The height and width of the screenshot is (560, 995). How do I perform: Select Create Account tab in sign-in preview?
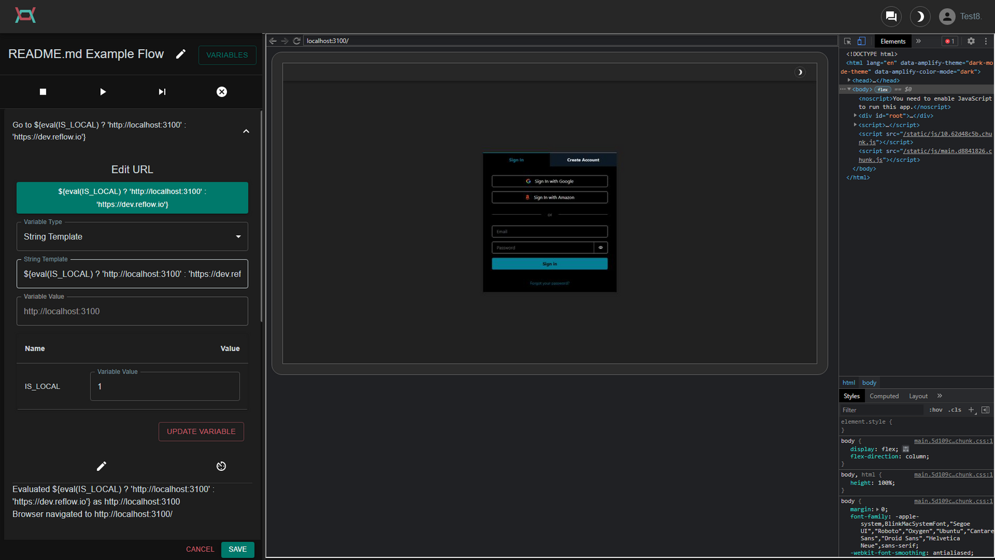tap(582, 160)
